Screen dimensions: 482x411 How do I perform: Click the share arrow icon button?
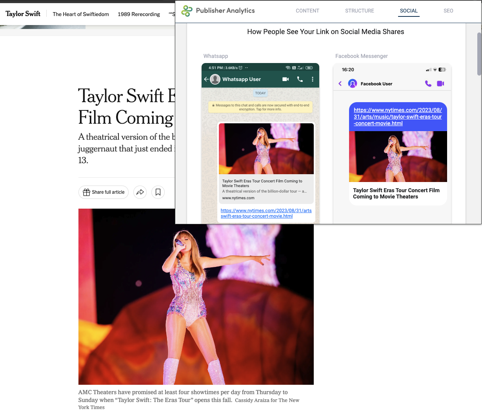click(140, 192)
